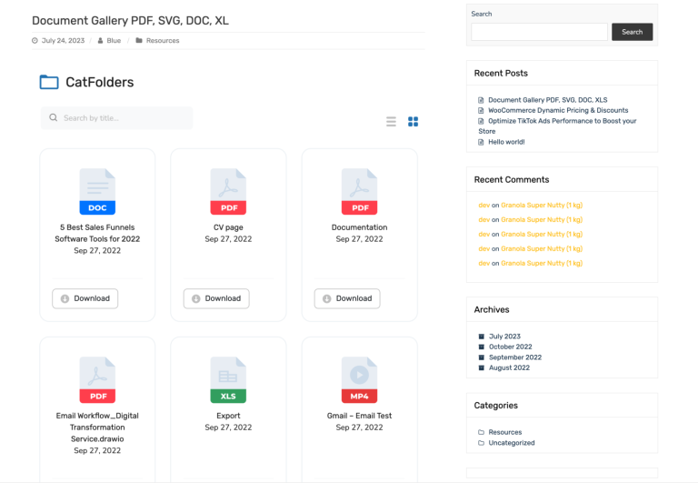Open the Hello world! recent post

[506, 142]
